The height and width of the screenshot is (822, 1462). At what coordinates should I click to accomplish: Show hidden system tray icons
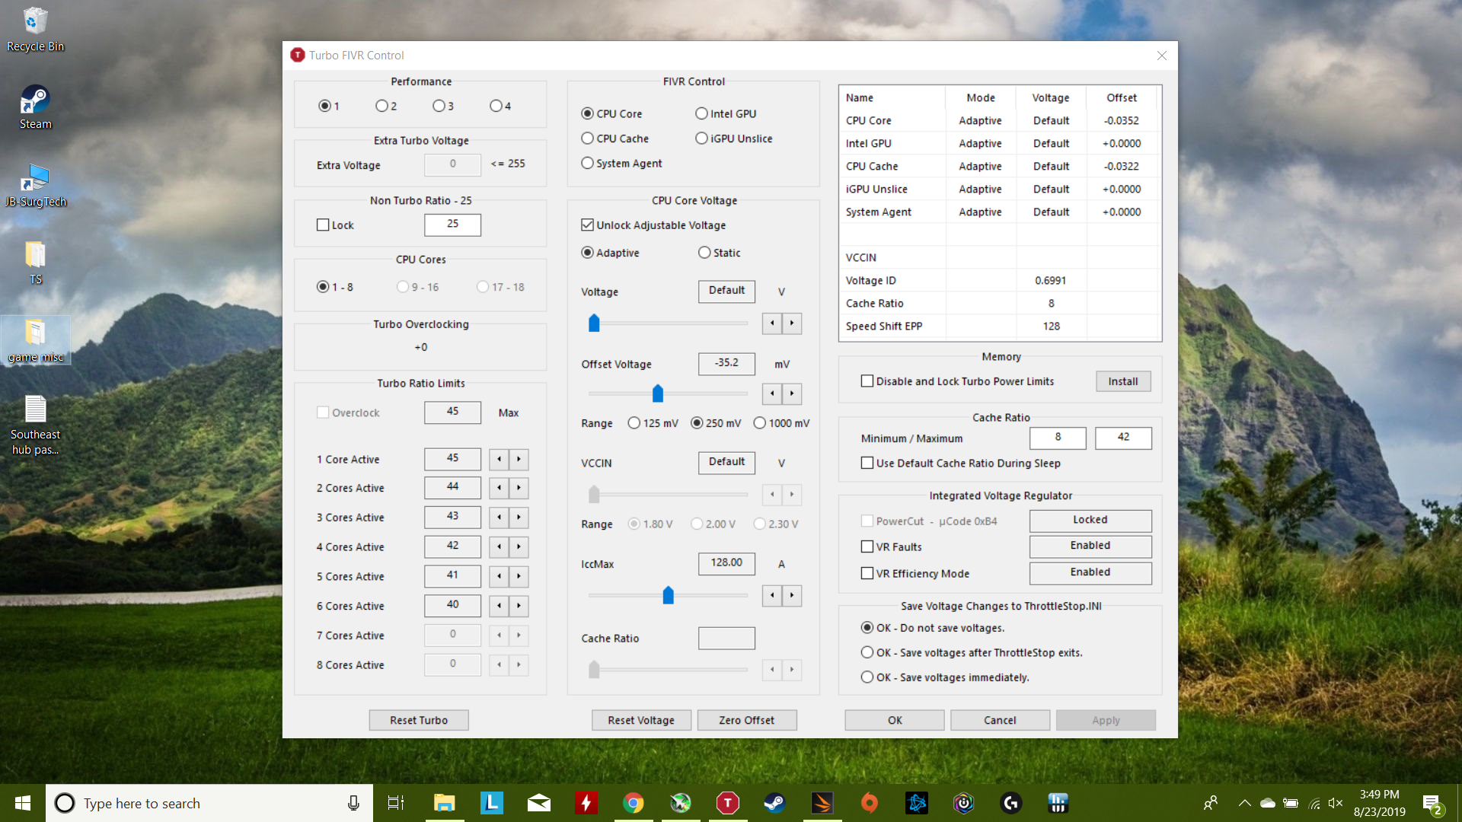pos(1244,803)
